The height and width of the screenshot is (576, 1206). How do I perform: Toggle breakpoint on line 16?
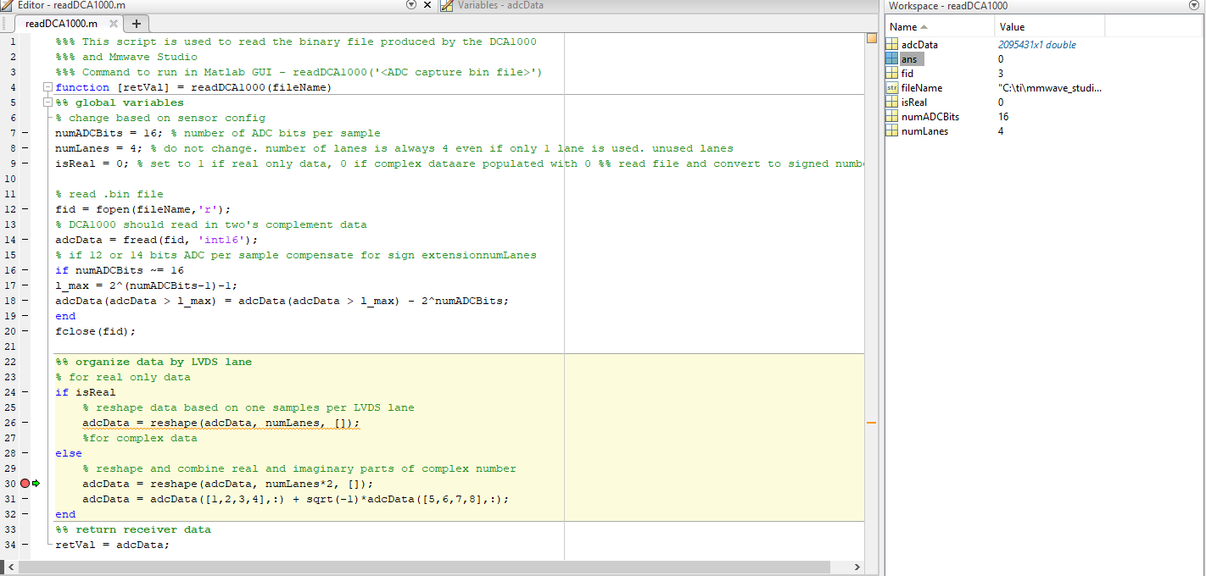pos(25,270)
